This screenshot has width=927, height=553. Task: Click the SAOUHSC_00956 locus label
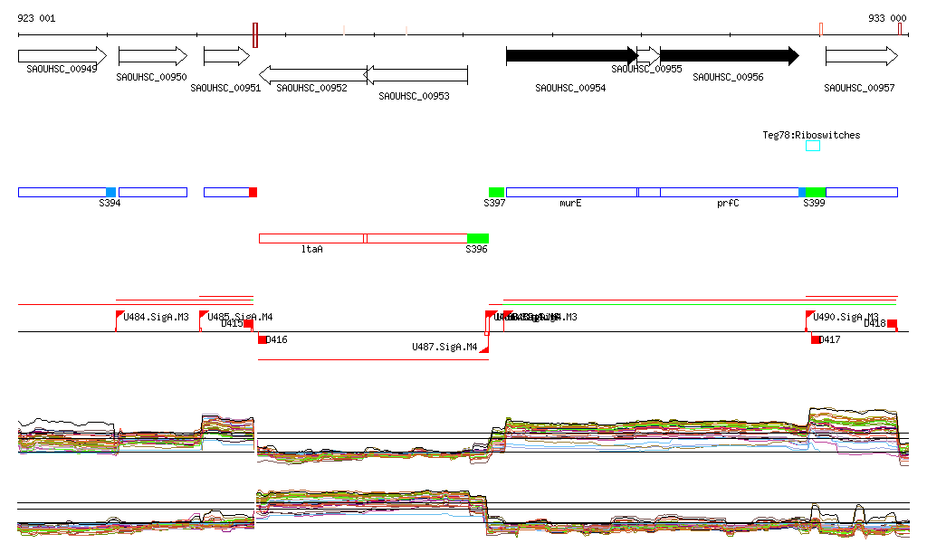[x=729, y=78]
